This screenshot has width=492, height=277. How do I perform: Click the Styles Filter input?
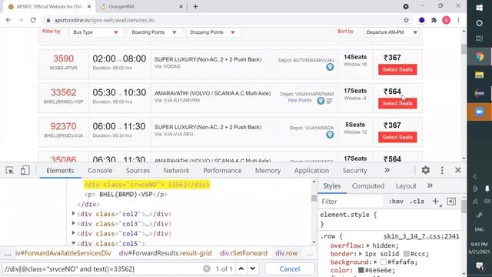tap(351, 202)
